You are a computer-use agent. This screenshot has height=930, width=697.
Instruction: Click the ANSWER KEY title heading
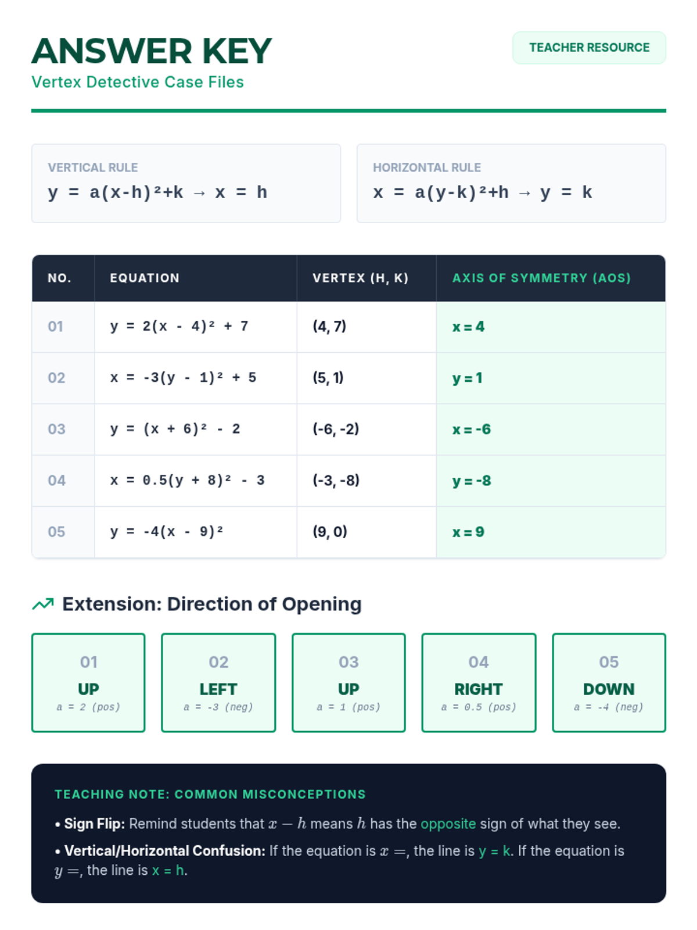point(152,51)
